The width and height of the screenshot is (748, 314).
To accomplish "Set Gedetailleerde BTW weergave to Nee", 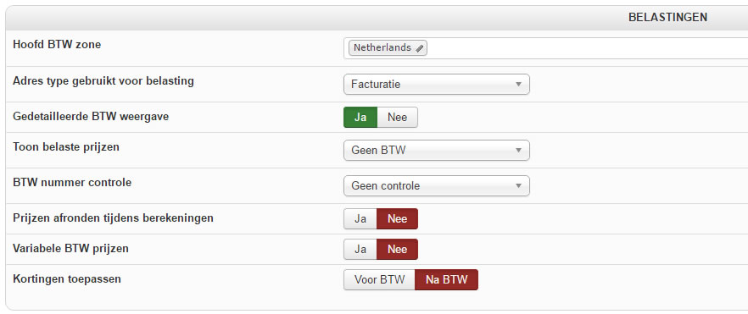I will point(398,117).
